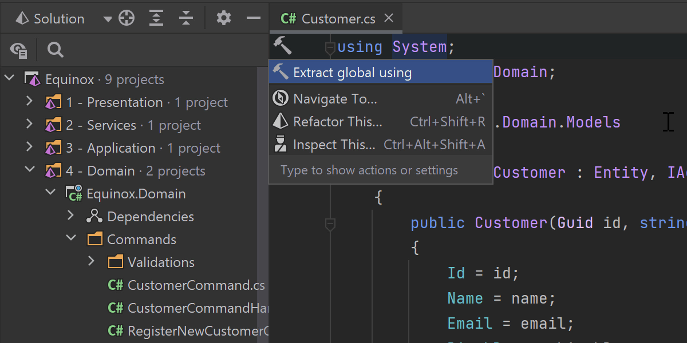Expand the Validations folder
The image size is (687, 343).
tap(92, 262)
